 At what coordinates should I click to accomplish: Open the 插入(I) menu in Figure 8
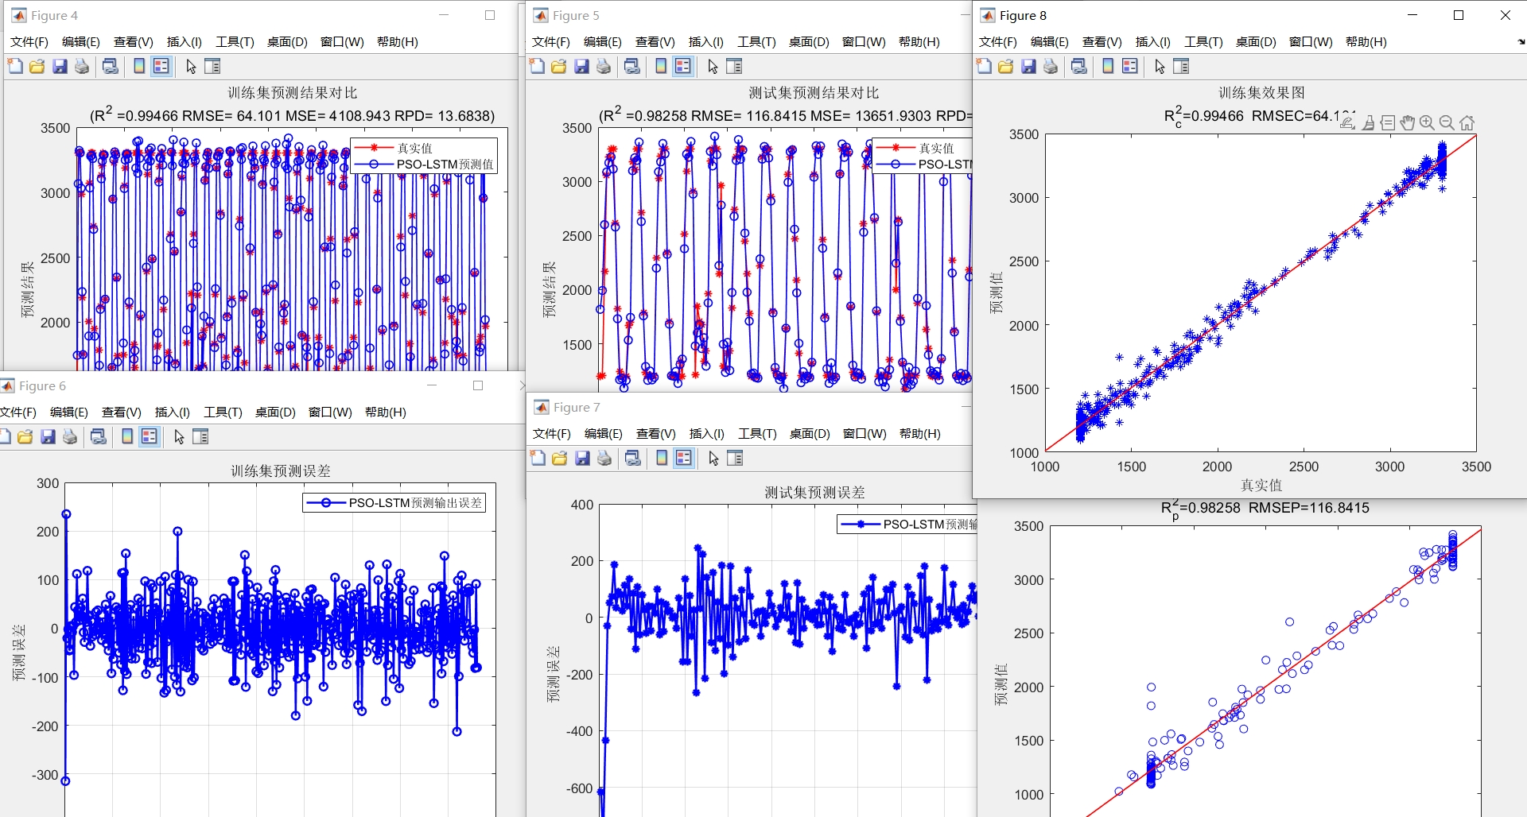[x=1152, y=42]
